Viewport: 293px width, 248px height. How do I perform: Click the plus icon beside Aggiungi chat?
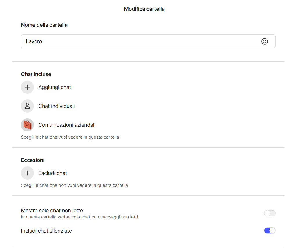click(28, 87)
